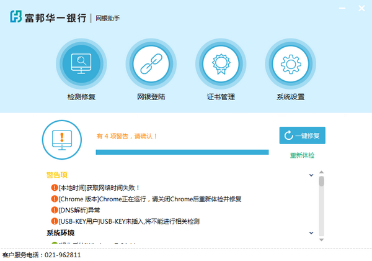Open the 网银登陆 chain link icon
The image size is (372, 261).
click(x=151, y=64)
